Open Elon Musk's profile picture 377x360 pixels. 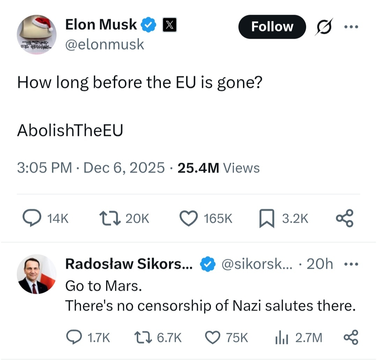(x=36, y=35)
